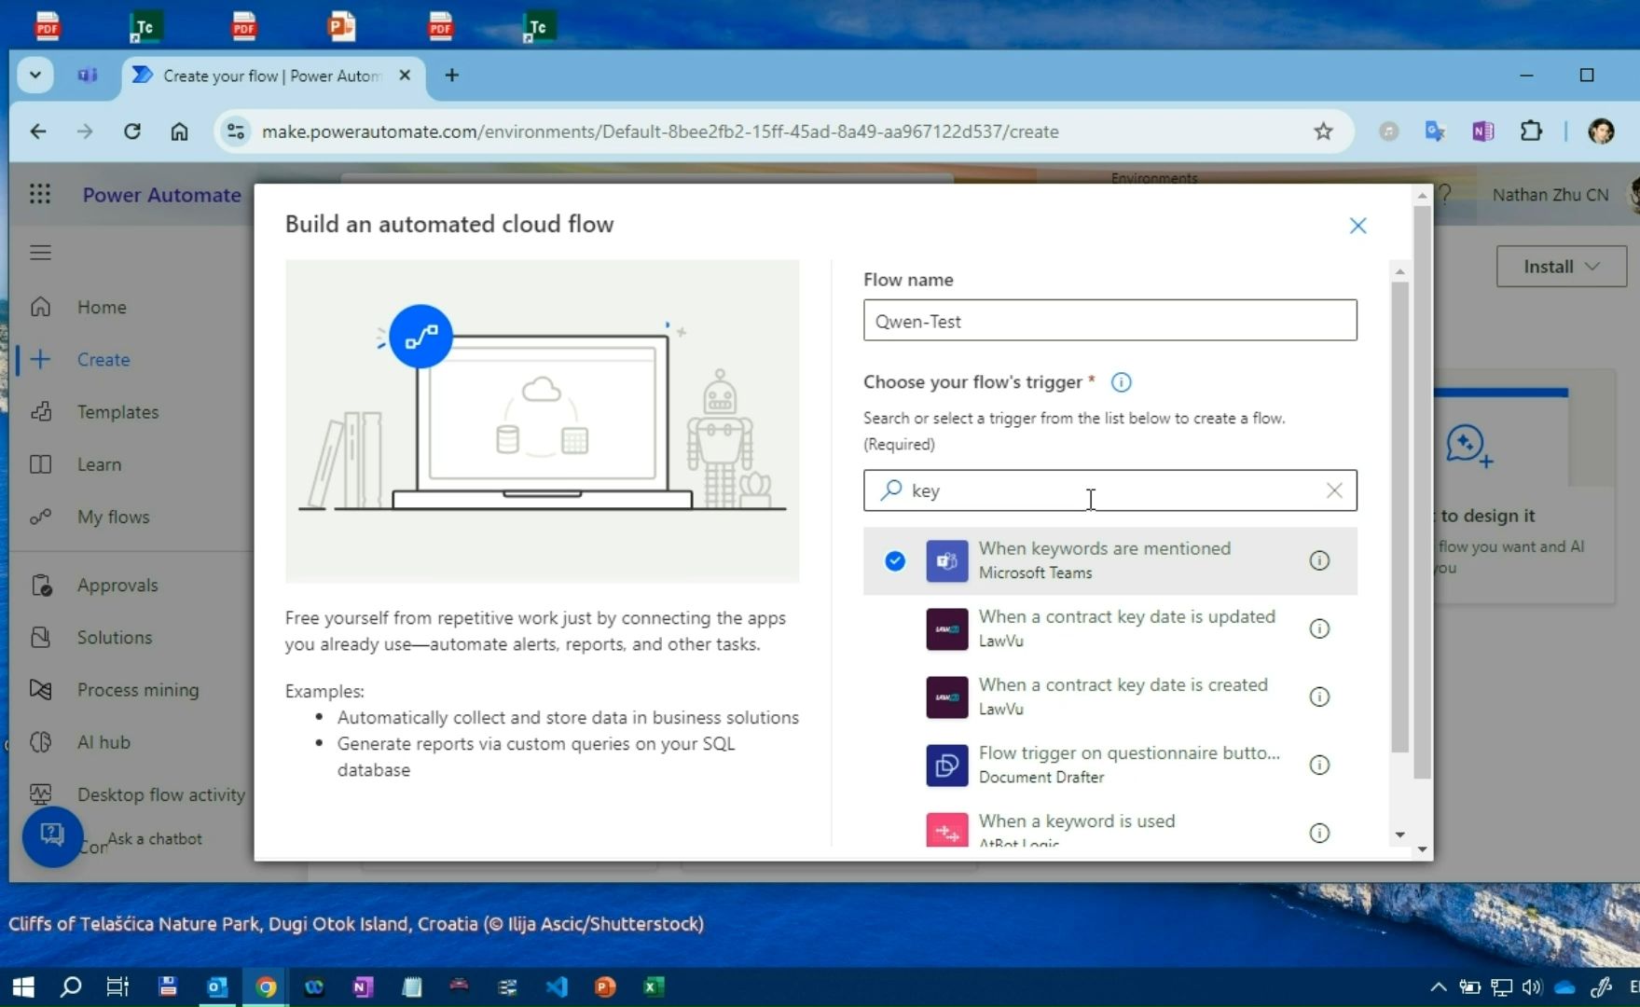Open the browser tab search dropdown
This screenshot has width=1640, height=1007.
[34, 75]
